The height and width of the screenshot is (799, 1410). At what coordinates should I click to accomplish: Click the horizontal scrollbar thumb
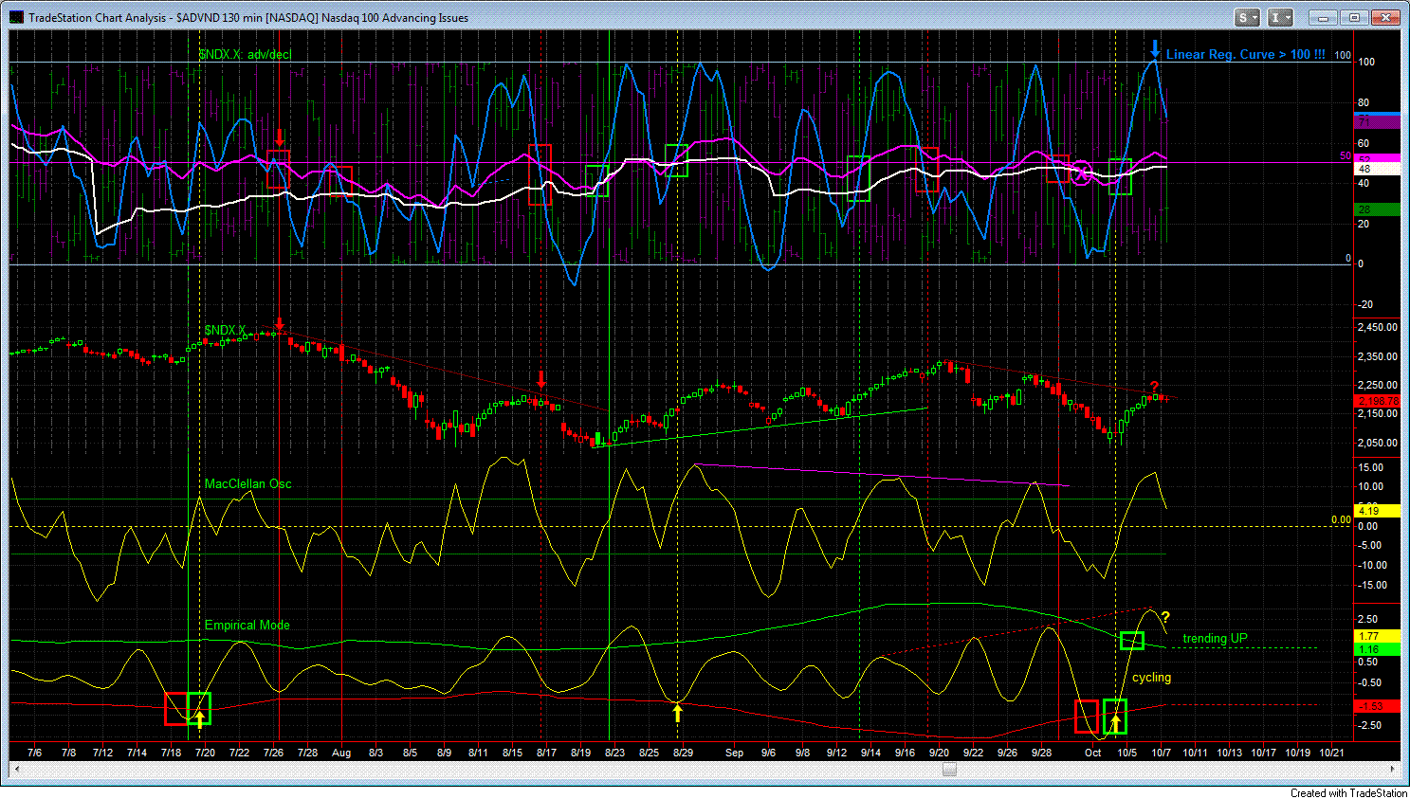click(949, 770)
